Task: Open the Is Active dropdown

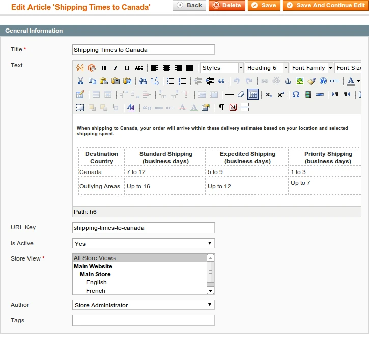Action: (143, 244)
